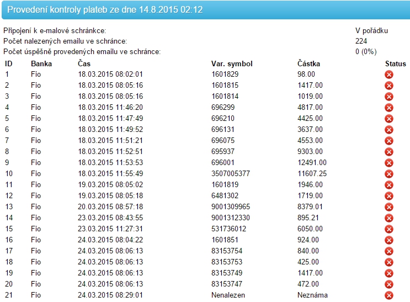Screen dimensions: 410x302
Task: Click the red error status icon in row 1
Action: coord(388,75)
